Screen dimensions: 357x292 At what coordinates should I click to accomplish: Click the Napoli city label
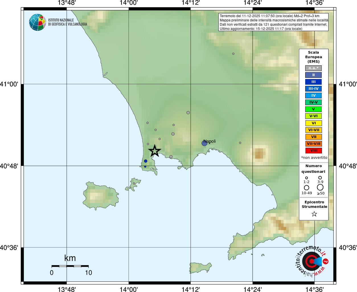pos(210,141)
